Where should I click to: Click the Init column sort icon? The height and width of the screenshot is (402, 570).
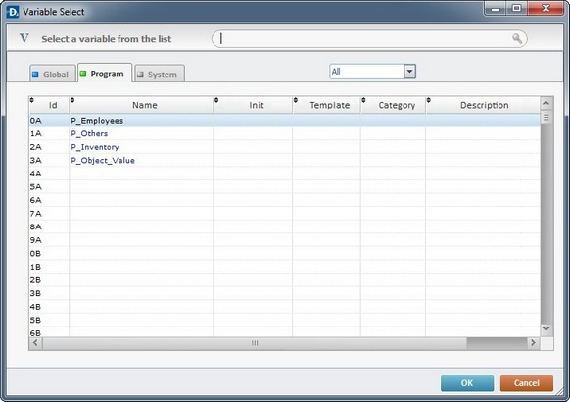click(216, 100)
